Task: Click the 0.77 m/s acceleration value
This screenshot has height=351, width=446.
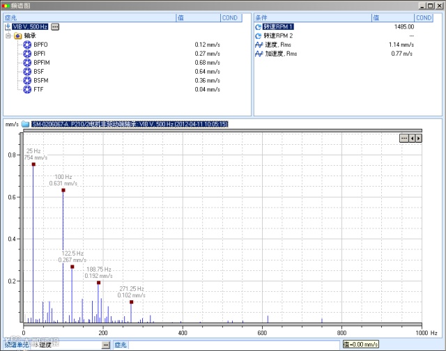Action: [x=401, y=54]
